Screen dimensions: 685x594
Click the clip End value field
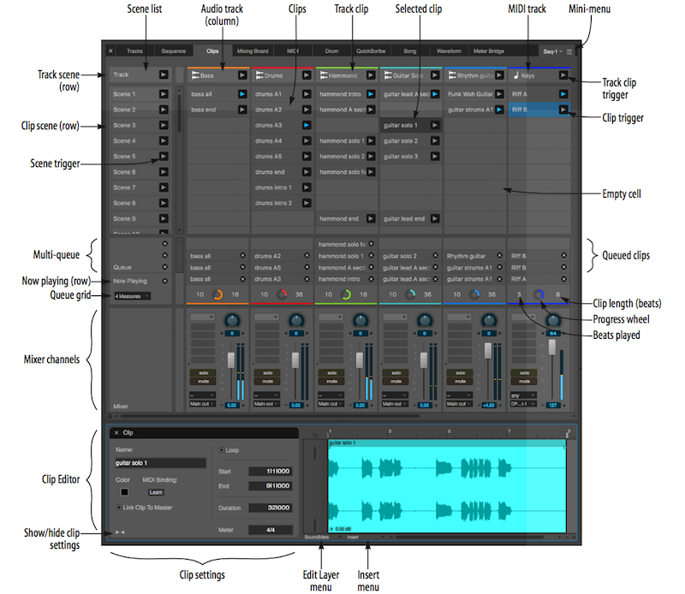pos(271,485)
